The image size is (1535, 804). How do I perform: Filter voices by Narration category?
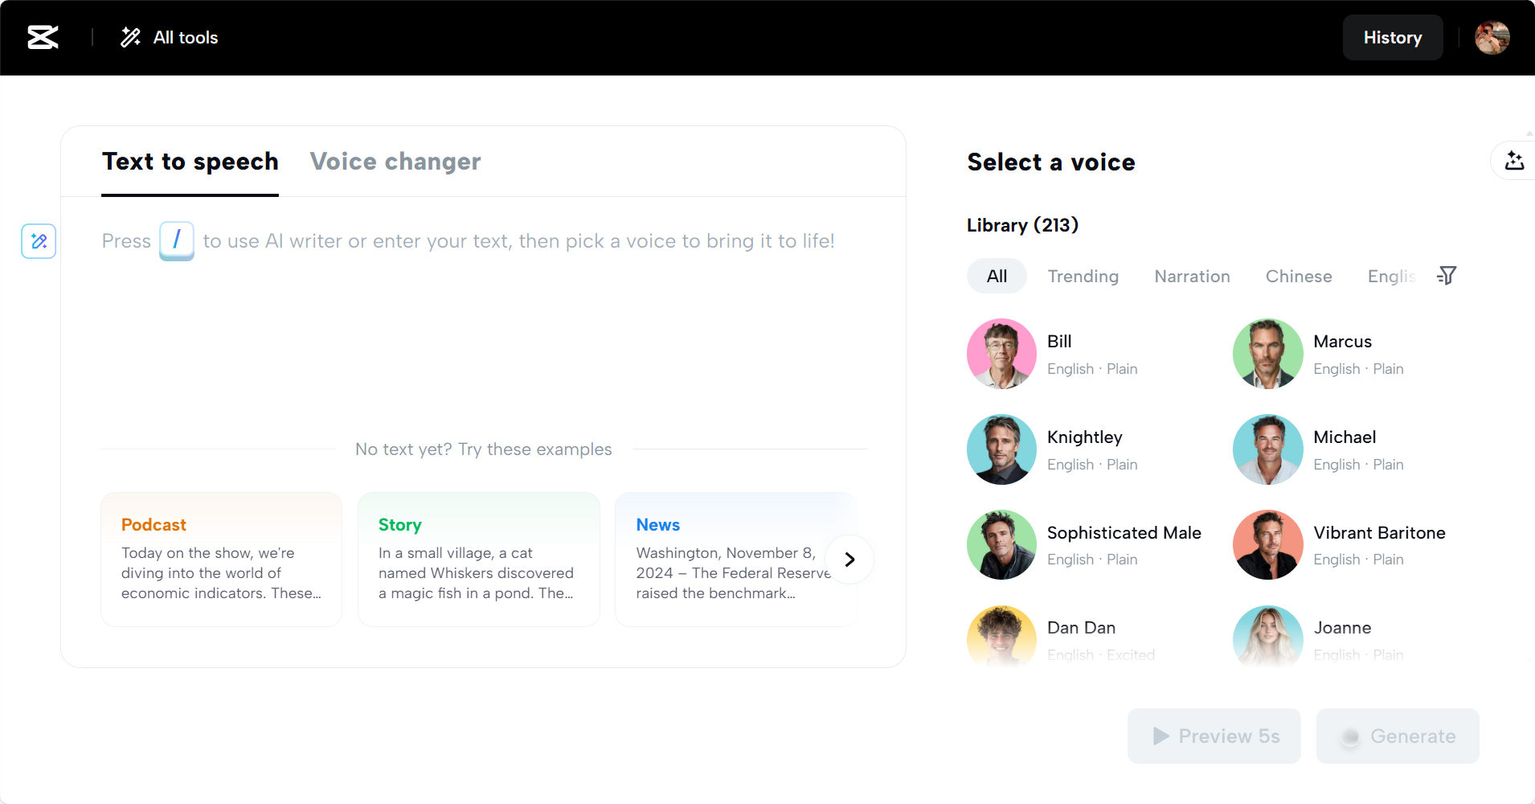(x=1192, y=277)
